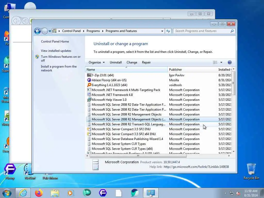Viewport: 264px width, 198px height.
Task: Open the Windows Start menu
Action: (x=7, y=193)
